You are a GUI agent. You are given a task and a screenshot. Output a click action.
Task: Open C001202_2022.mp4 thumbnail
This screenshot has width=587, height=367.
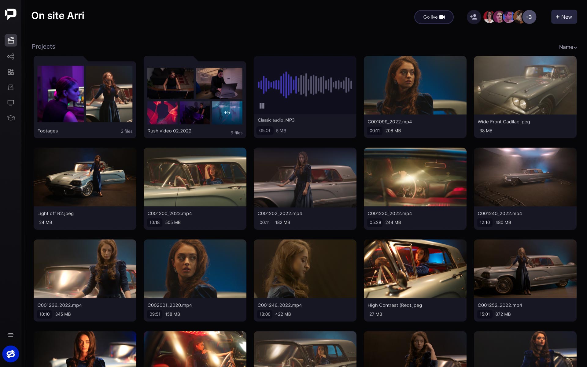[305, 177]
